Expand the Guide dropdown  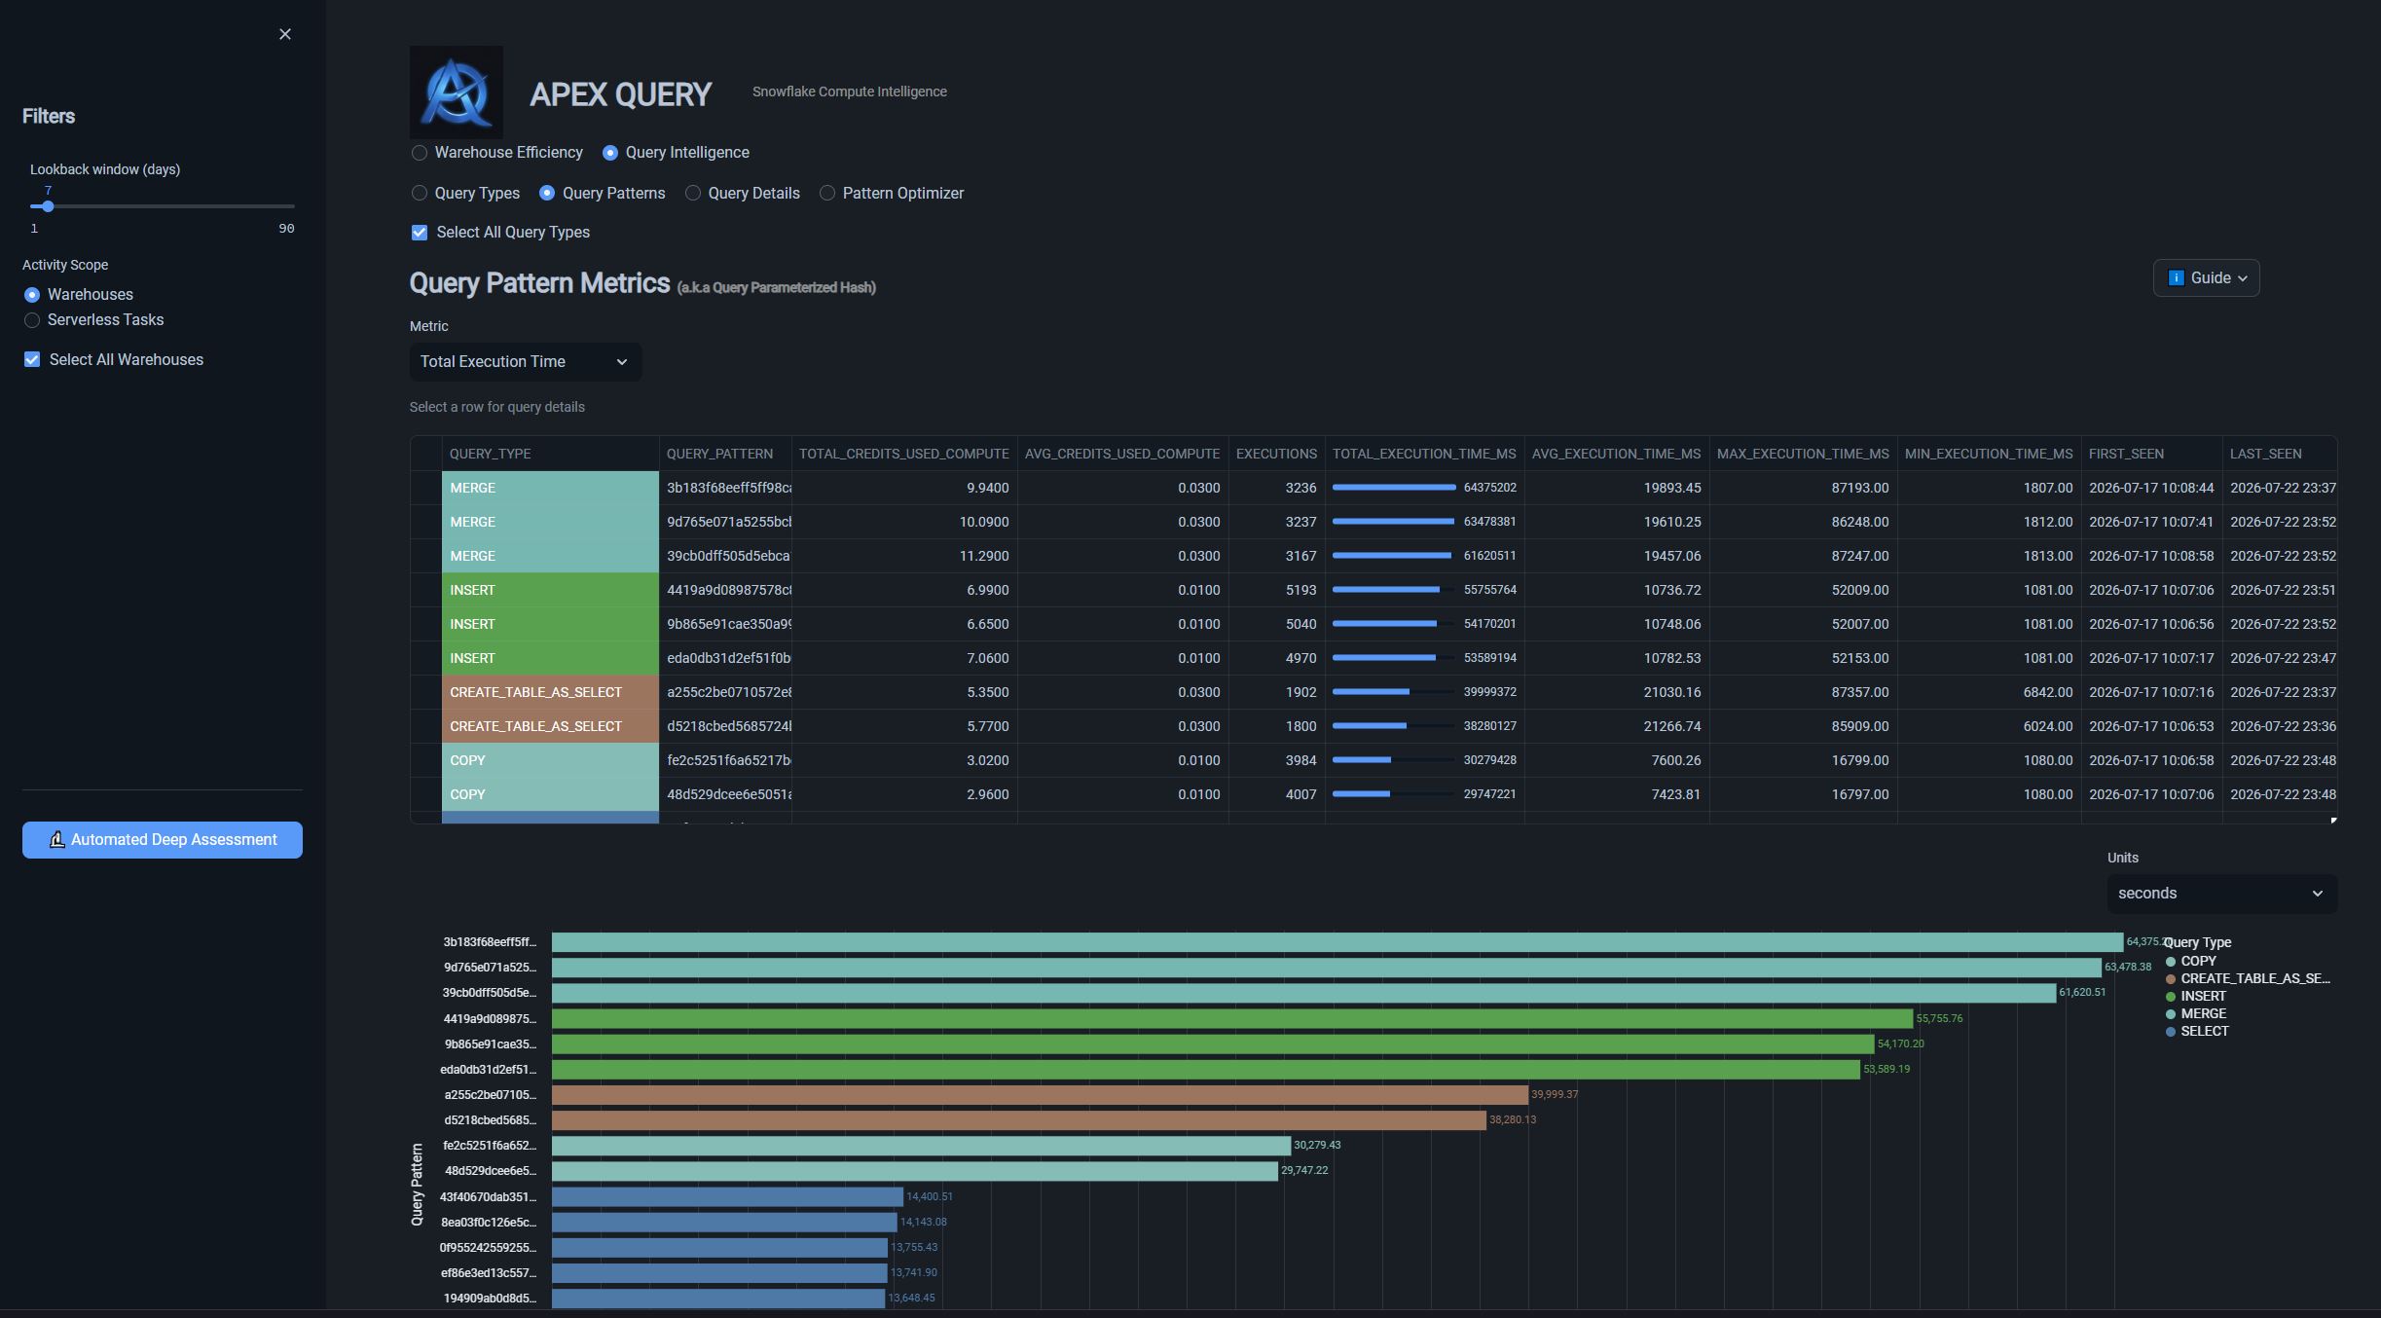tap(2206, 278)
